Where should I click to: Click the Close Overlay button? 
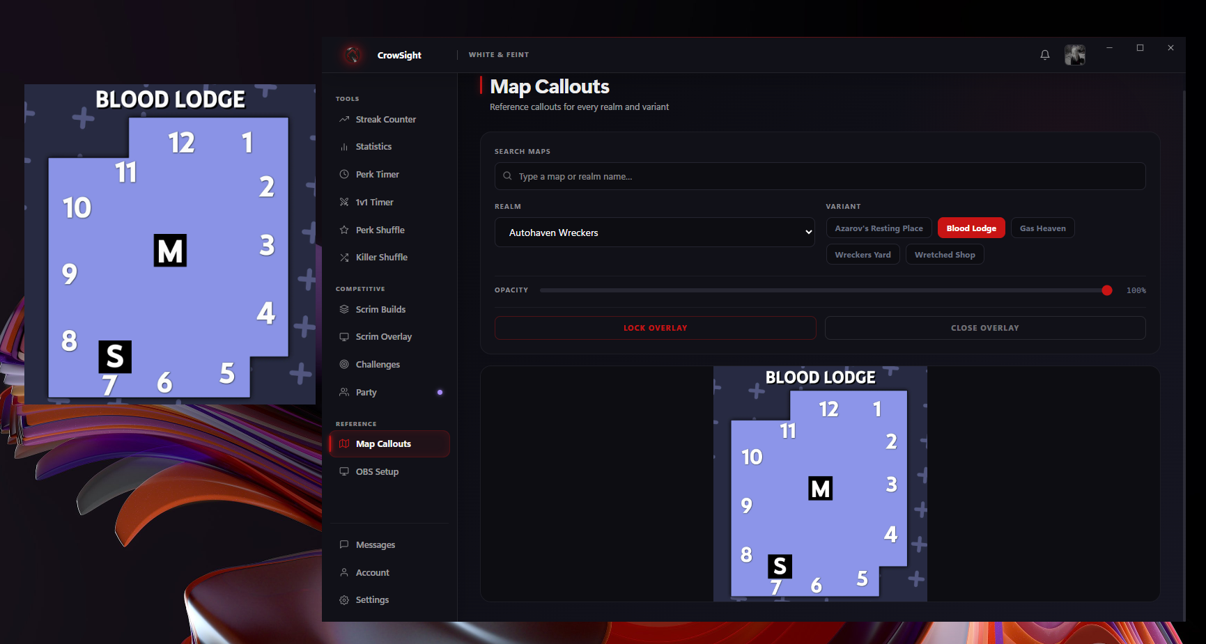985,328
